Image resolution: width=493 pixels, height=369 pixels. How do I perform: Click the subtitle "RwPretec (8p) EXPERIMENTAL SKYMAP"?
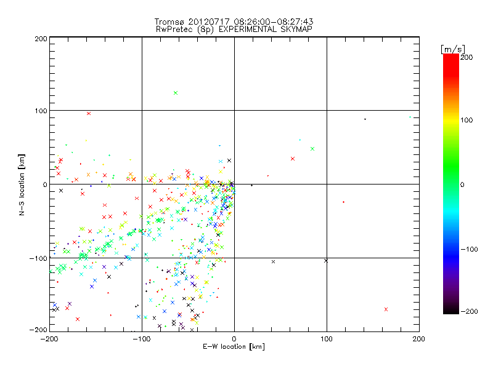click(x=234, y=30)
